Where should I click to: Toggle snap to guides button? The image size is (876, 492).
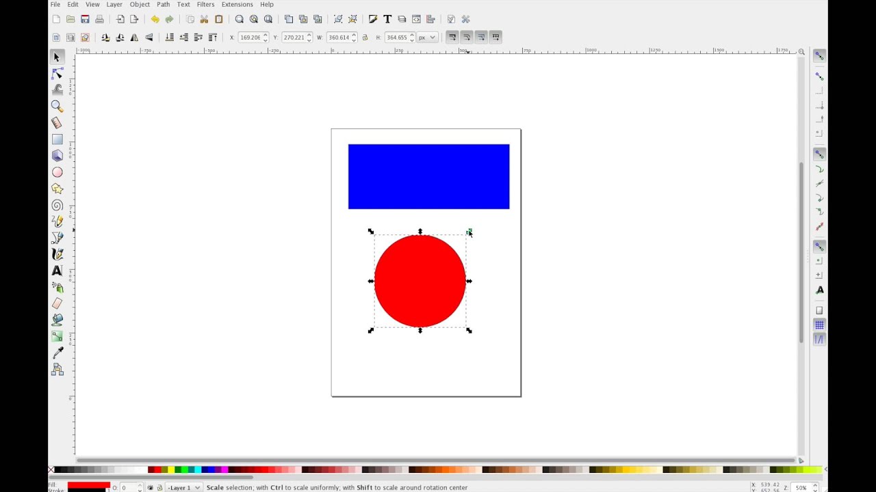(819, 340)
